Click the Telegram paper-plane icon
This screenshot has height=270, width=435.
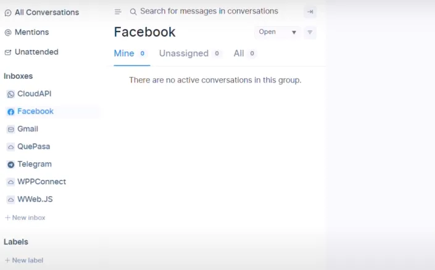coord(10,165)
